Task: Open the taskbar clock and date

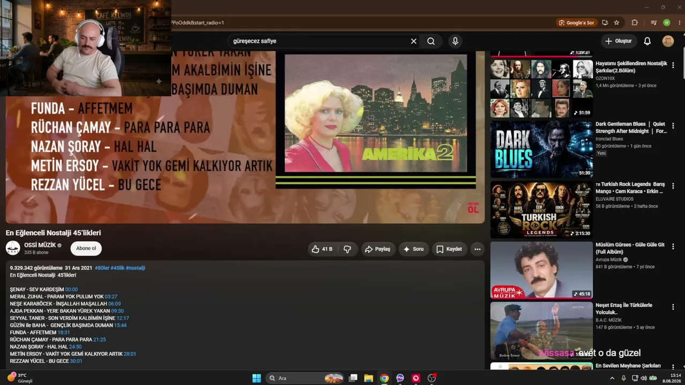Action: tap(672, 378)
